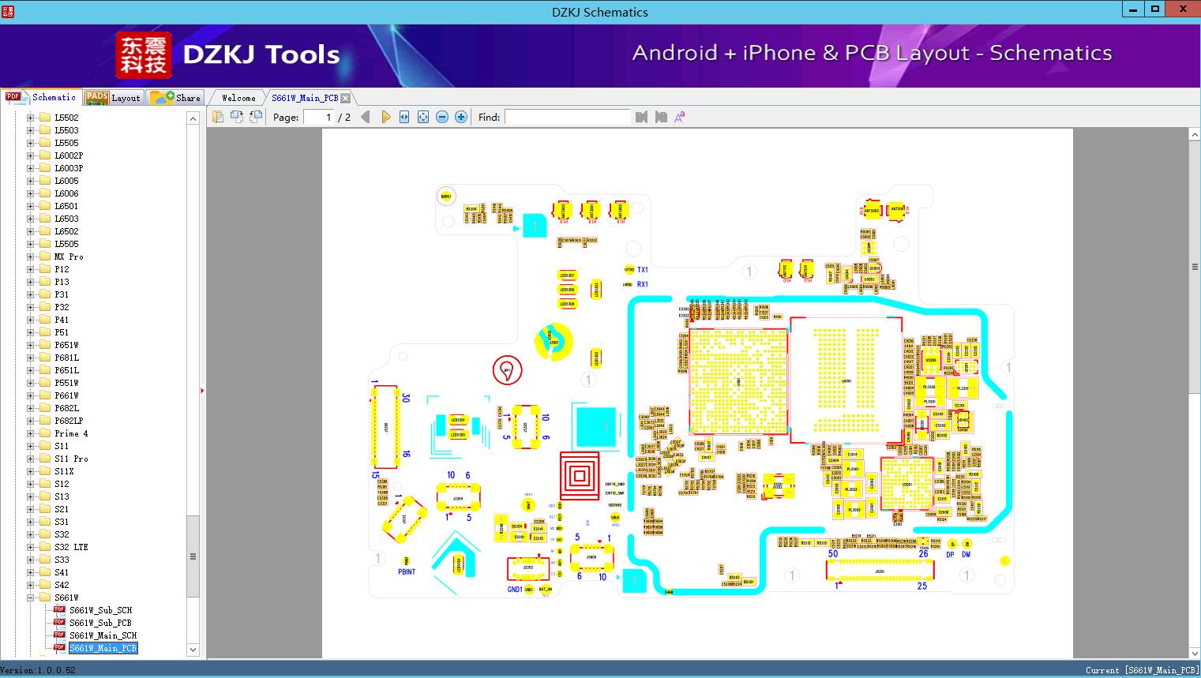This screenshot has width=1201, height=678.
Task: Open the Share tab
Action: pyautogui.click(x=175, y=98)
